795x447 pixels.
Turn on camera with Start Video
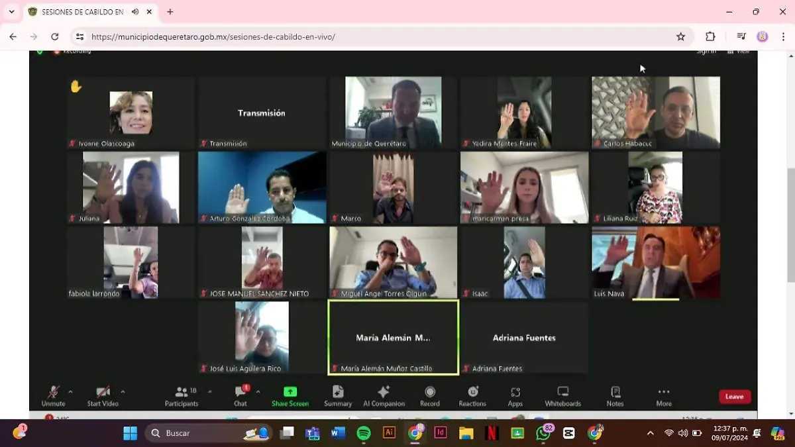pos(103,392)
